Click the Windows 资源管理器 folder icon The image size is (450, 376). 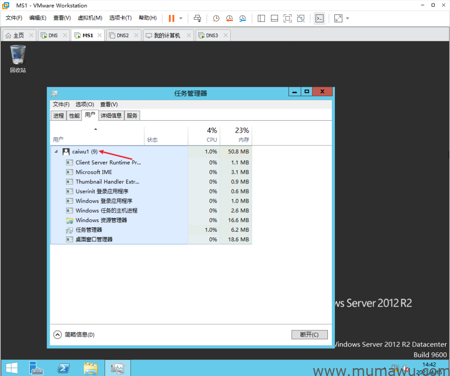tap(69, 220)
